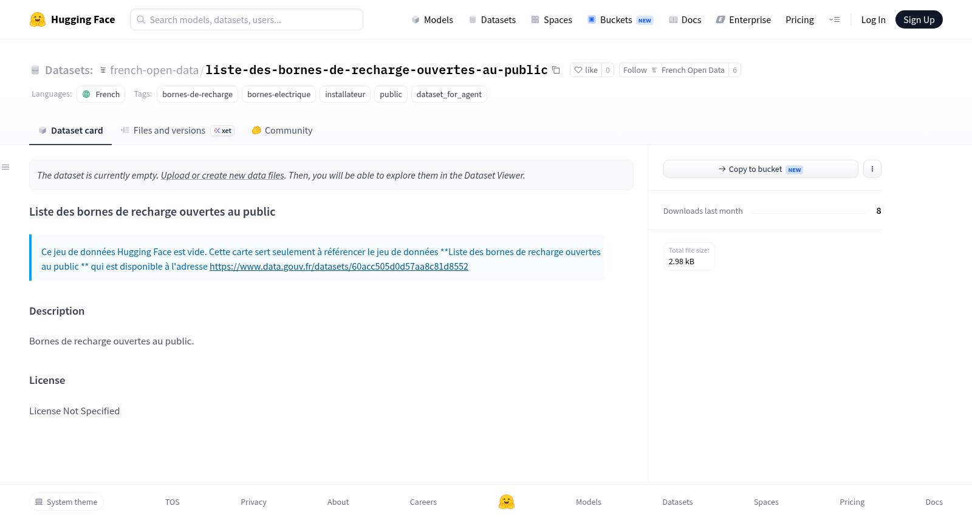Switch to Dataset card tab
This screenshot has width=972, height=523.
[x=70, y=130]
